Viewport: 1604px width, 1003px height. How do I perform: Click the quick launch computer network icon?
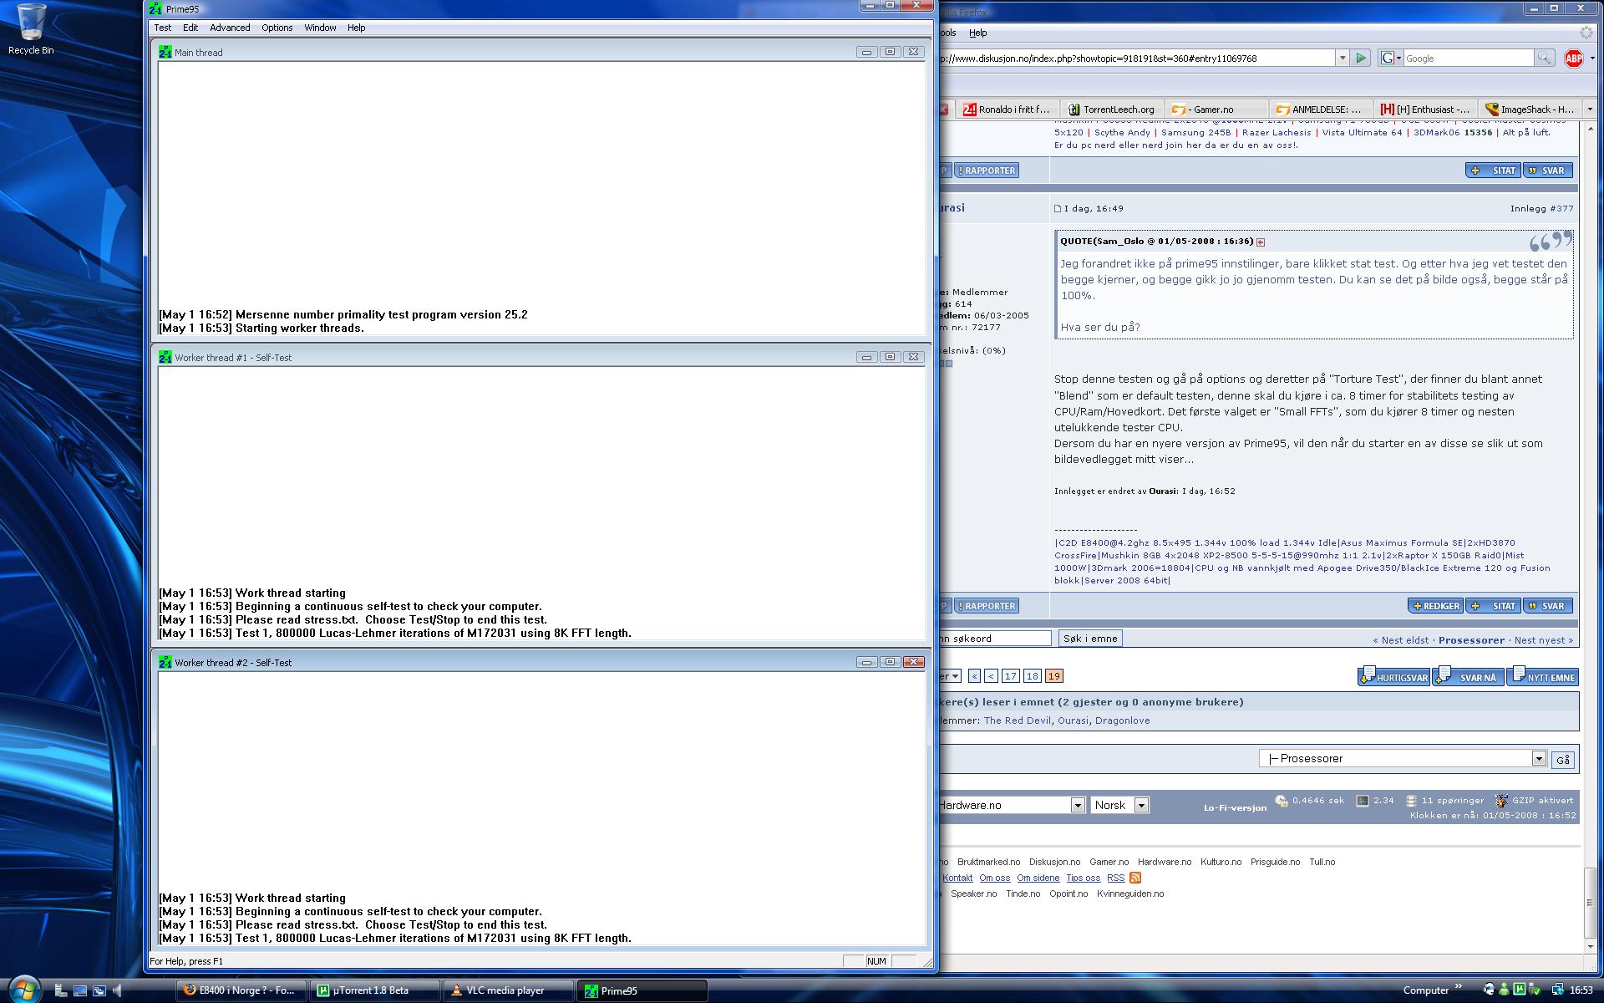click(60, 990)
